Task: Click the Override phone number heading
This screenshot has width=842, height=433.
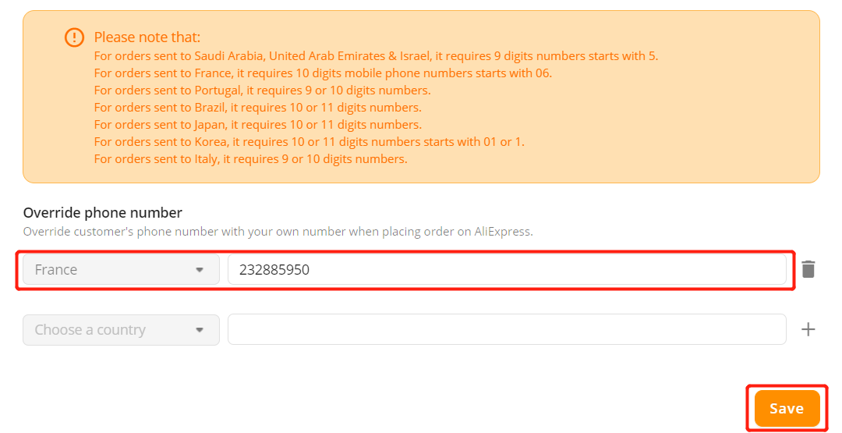Action: click(103, 213)
